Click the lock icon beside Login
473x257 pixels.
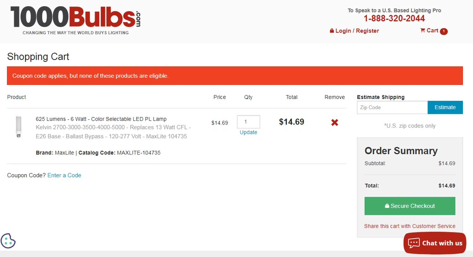point(332,31)
